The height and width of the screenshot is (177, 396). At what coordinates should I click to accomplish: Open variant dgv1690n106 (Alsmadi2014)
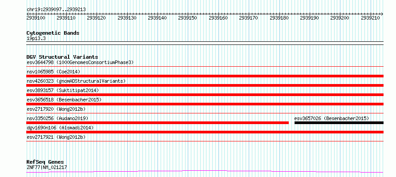click(60, 128)
